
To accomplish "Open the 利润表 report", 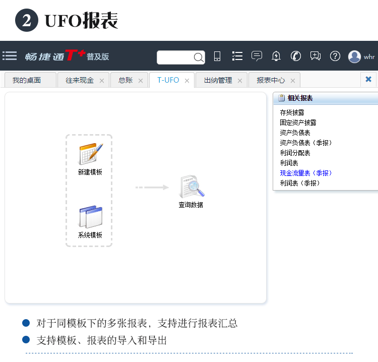I will pyautogui.click(x=289, y=163).
